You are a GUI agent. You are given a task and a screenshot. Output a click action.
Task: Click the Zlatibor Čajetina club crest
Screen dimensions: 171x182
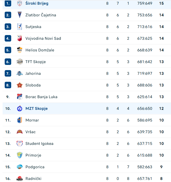click(x=20, y=15)
